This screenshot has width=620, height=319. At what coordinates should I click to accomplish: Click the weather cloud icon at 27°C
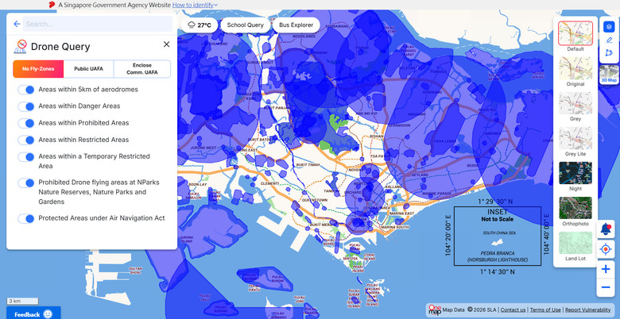(192, 25)
